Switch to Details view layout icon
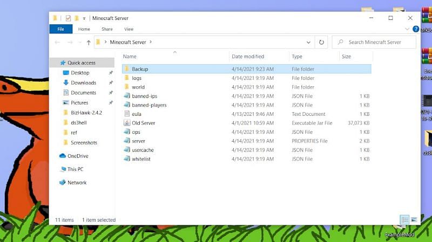The image size is (432, 242). 404,220
